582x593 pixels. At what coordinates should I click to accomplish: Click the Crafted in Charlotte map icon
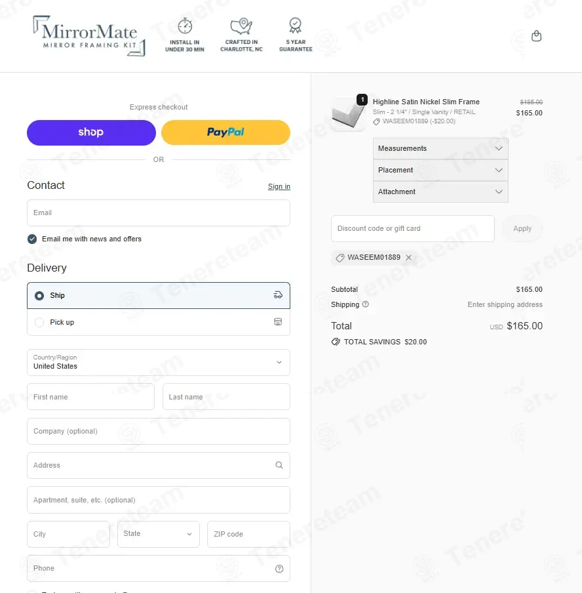[x=241, y=26]
